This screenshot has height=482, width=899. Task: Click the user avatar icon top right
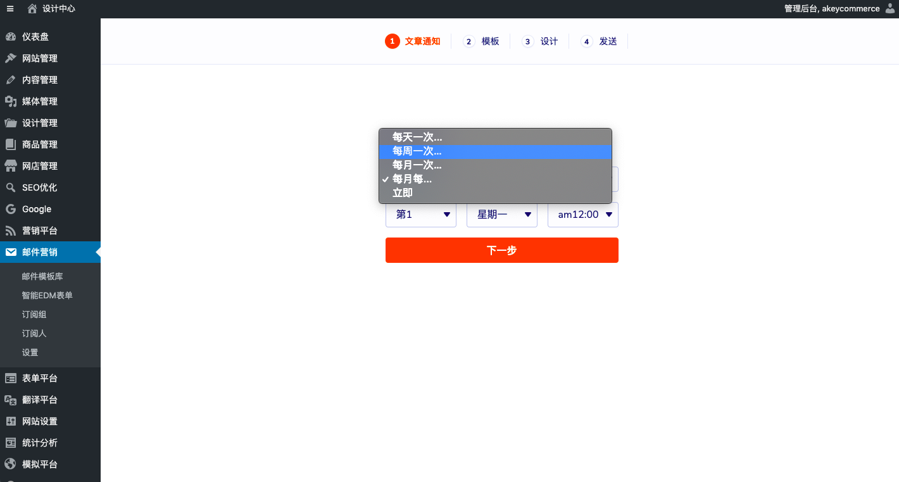pos(890,8)
